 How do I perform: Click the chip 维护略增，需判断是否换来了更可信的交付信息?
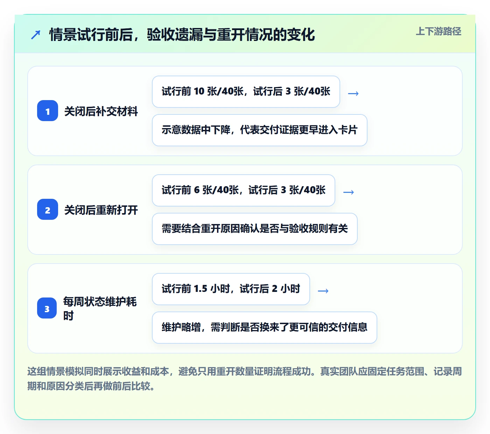coord(265,328)
